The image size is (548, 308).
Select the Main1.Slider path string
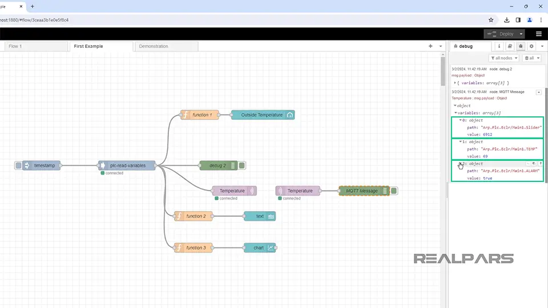click(511, 127)
